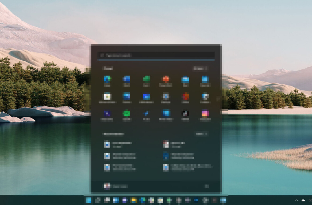The image size is (312, 205).
Task: Expand the All apps list
Action: pyautogui.click(x=201, y=69)
